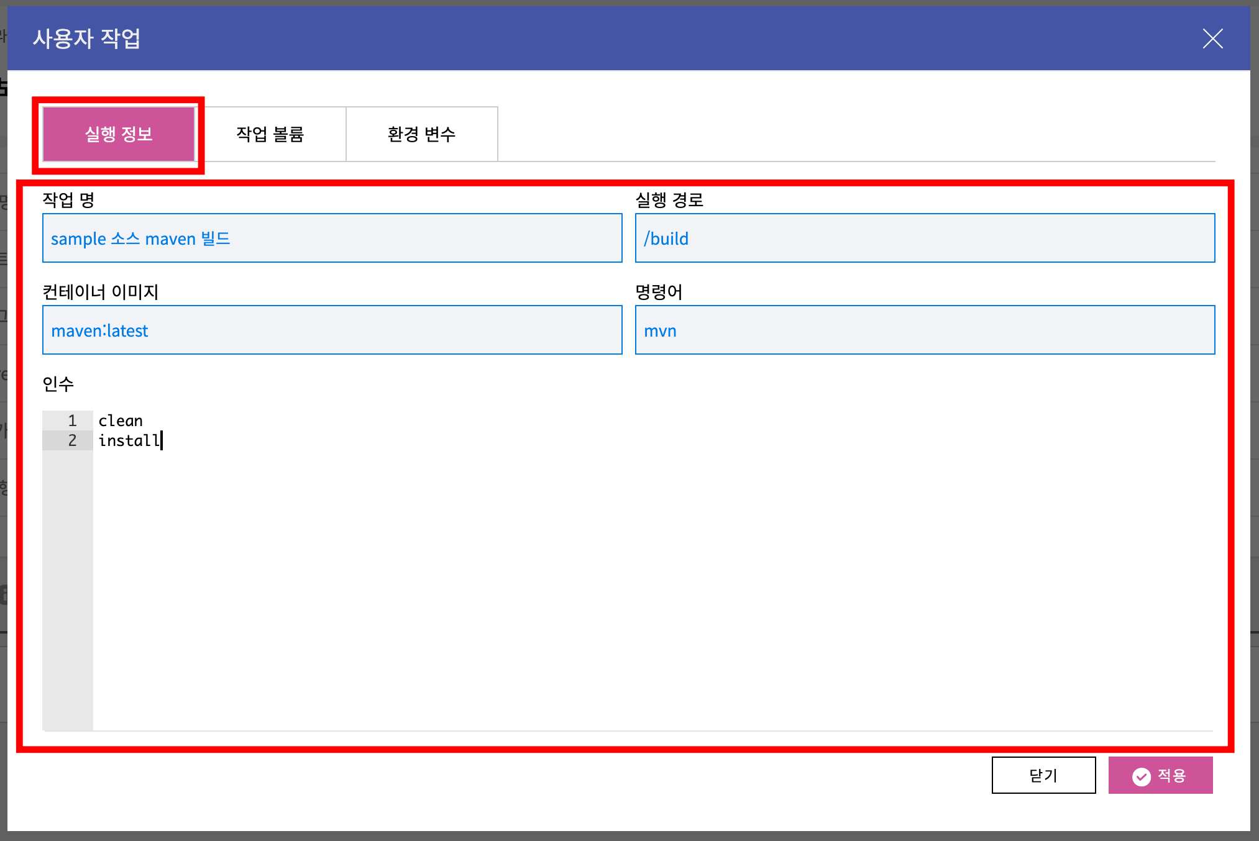This screenshot has height=841, width=1259.
Task: Open the 환경 변수 tab
Action: 421,134
